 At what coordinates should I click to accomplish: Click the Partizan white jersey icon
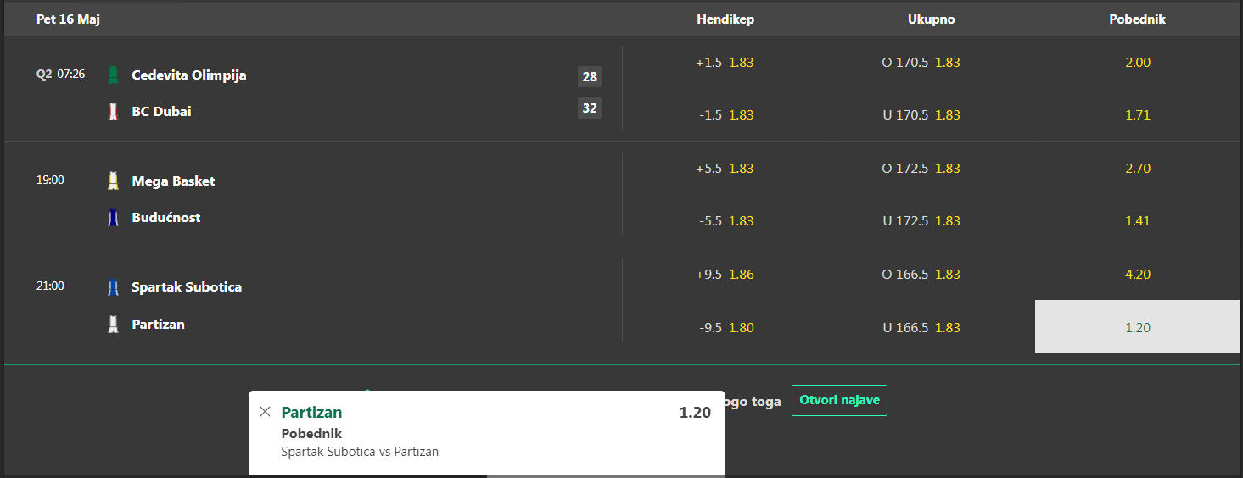coord(113,324)
